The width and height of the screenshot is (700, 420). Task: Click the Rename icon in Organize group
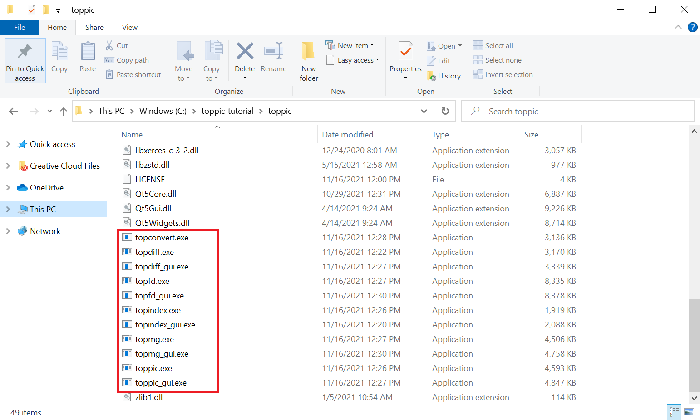274,52
